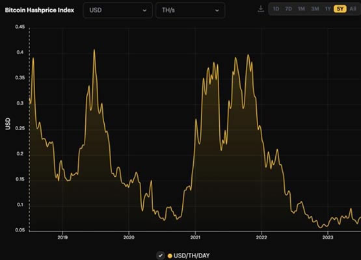Switch to the 1M time range
The image size is (361, 260).
[301, 9]
